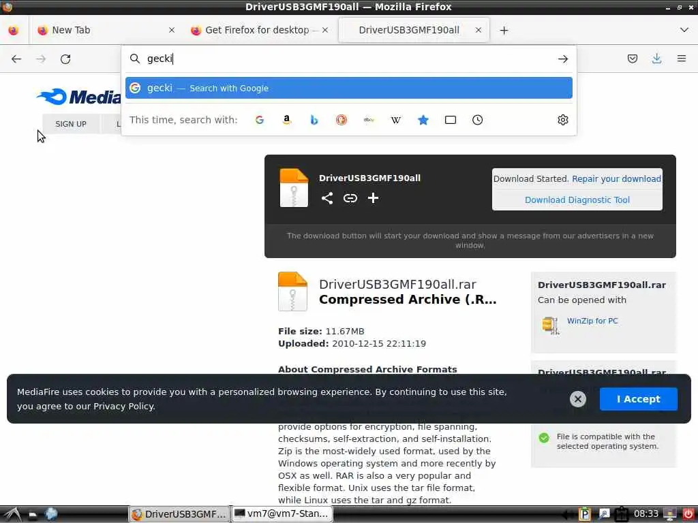Viewport: 698px width, 523px height.
Task: Go back to the previous page
Action: (16, 59)
